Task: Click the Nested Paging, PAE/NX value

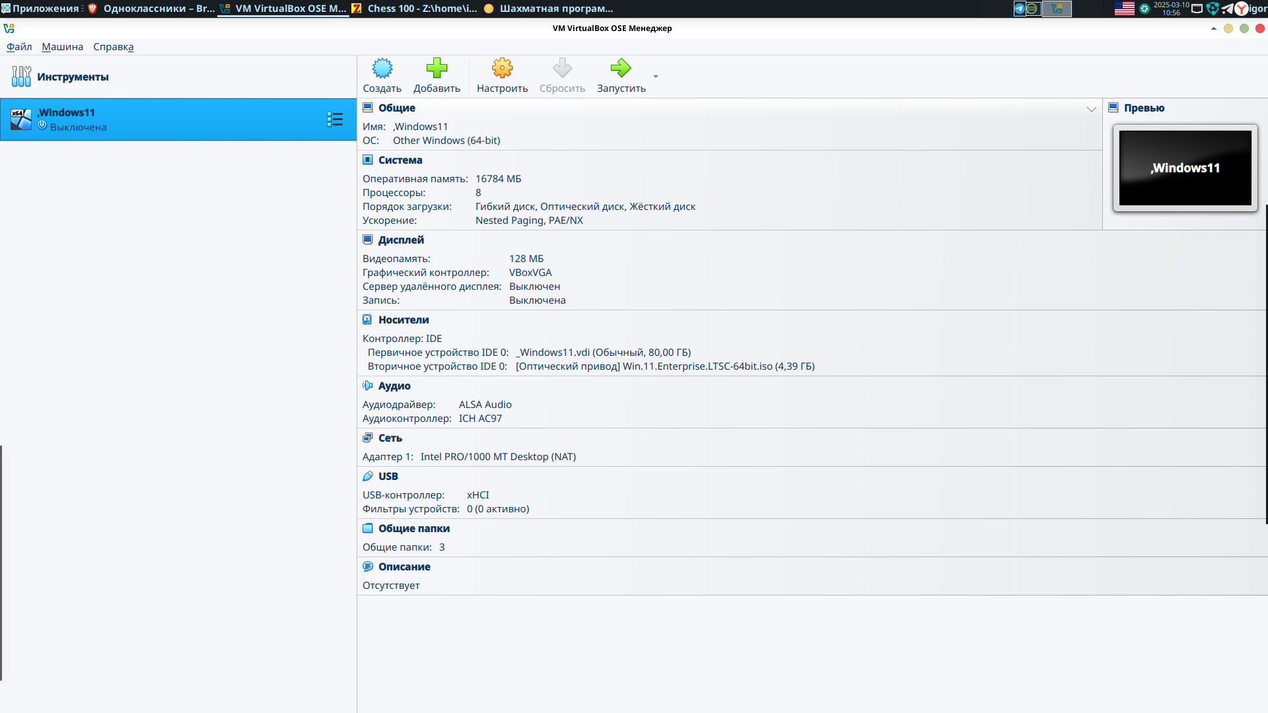Action: pos(529,220)
